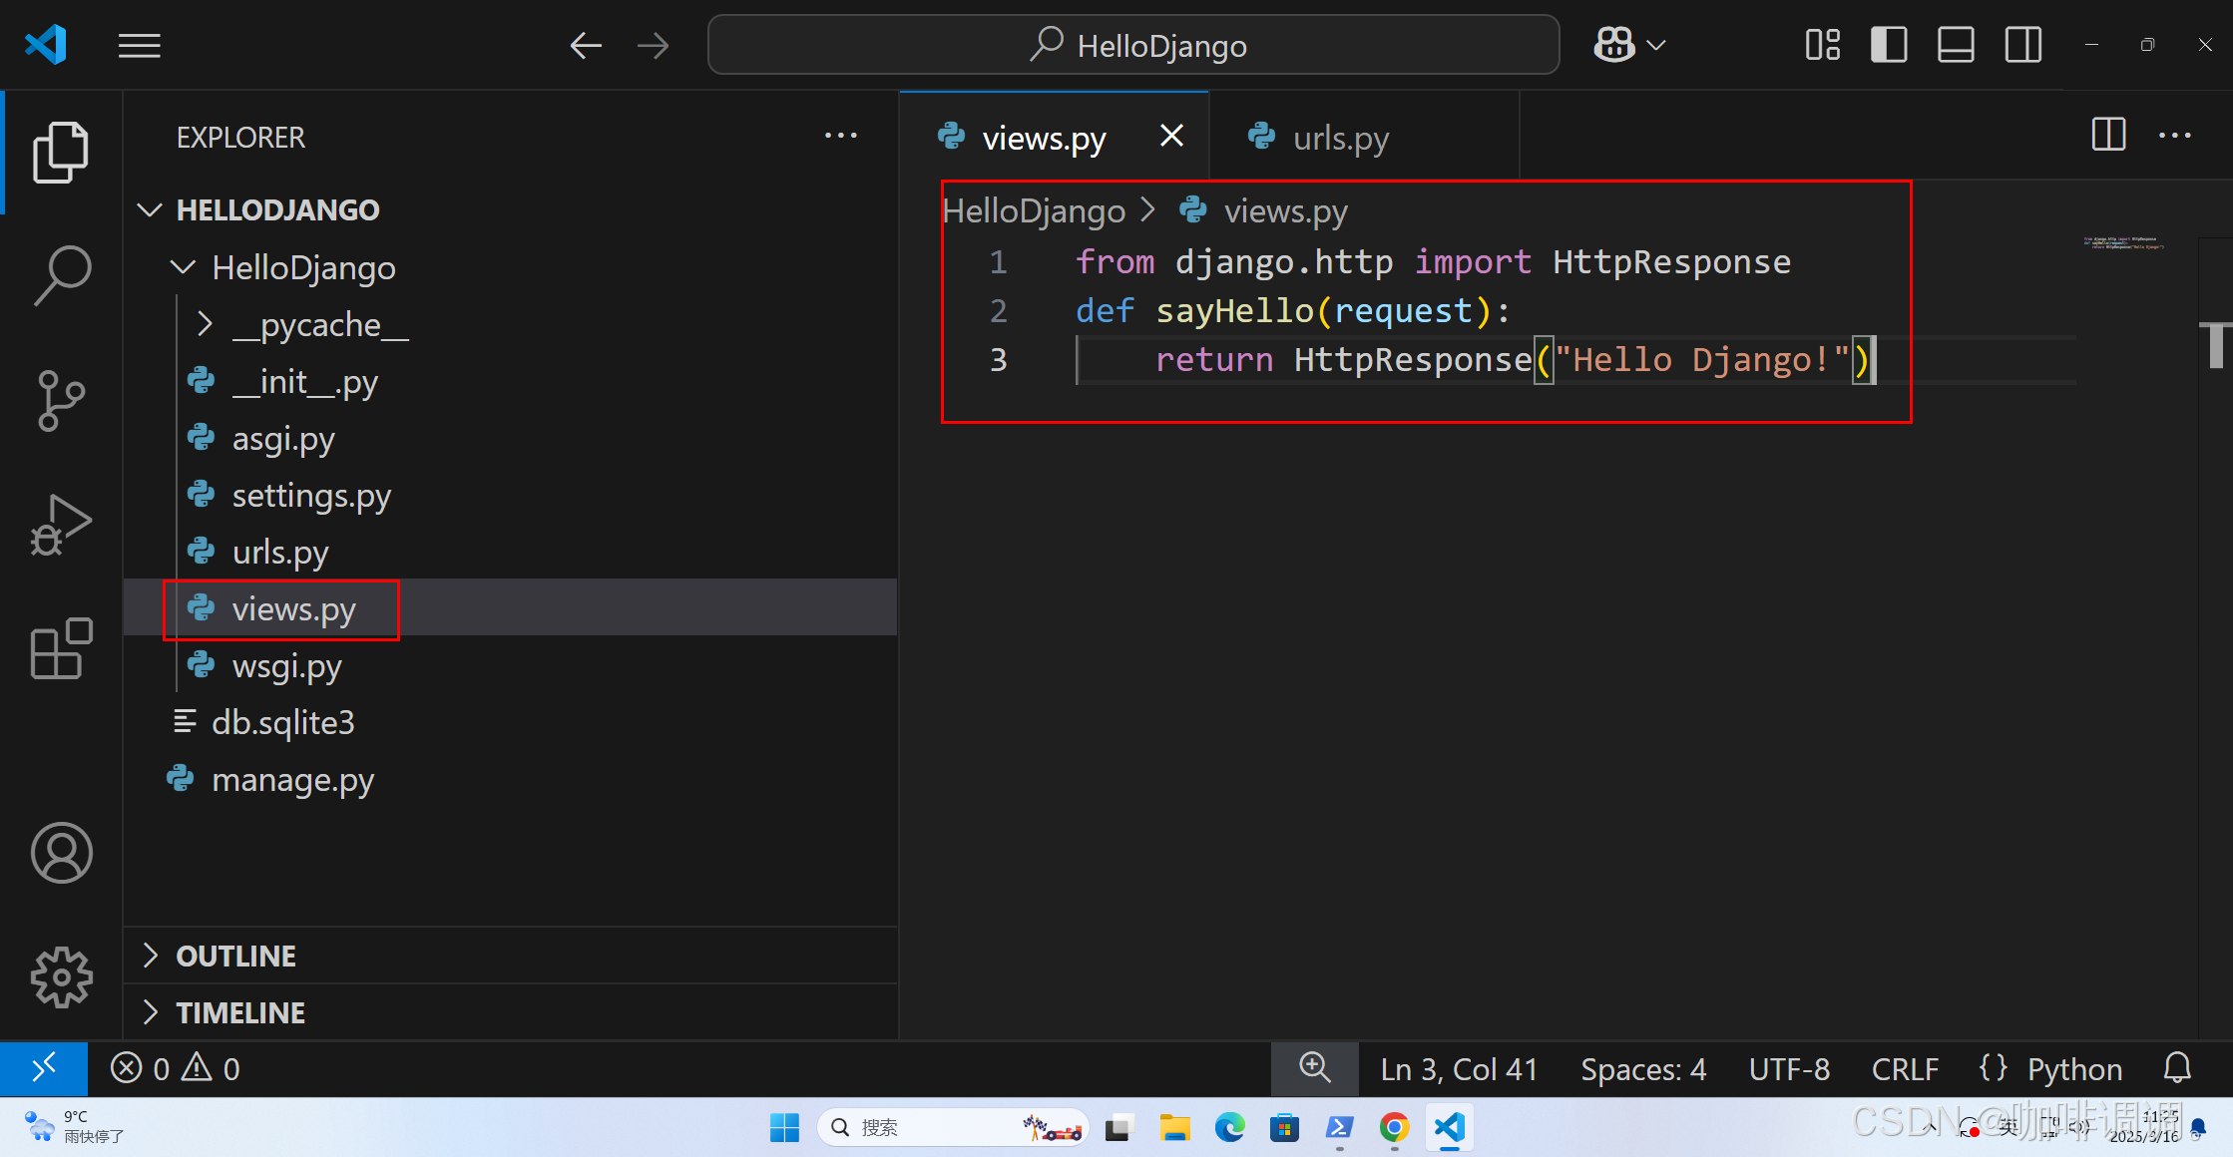The height and width of the screenshot is (1157, 2233).
Task: Open the Source Control view
Action: 61,400
